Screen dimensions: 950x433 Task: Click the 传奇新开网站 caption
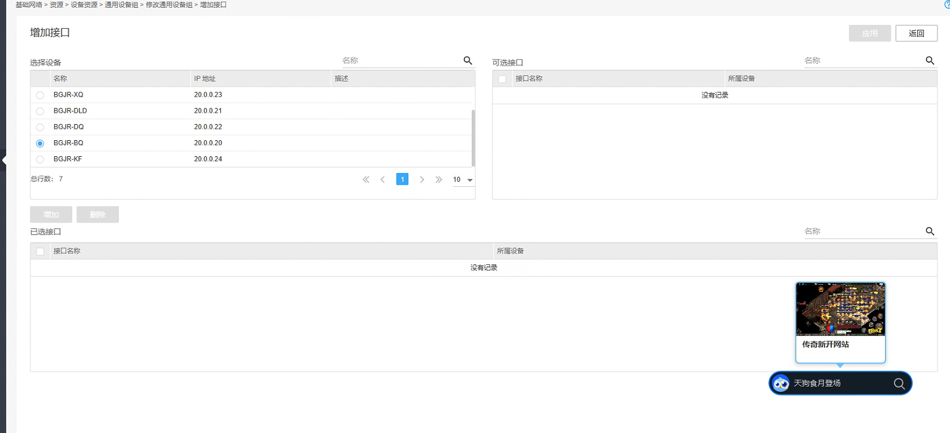click(826, 345)
